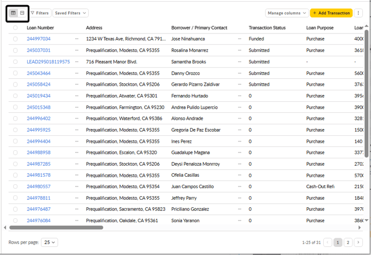The height and width of the screenshot is (255, 371).
Task: Click the vertical scrollbar thumb
Action: point(366,94)
